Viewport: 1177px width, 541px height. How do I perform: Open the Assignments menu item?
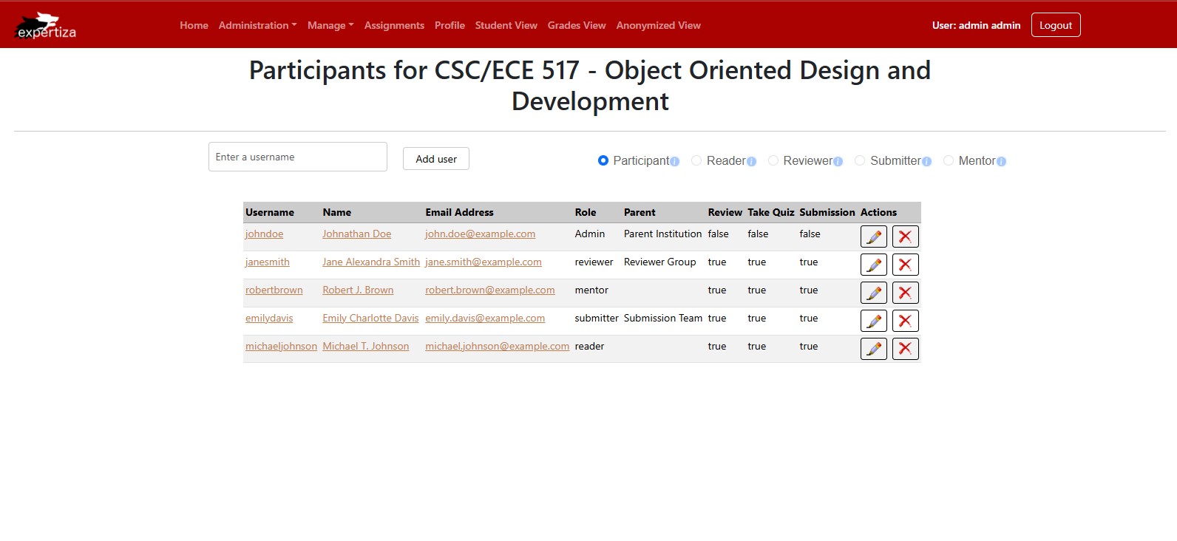(x=394, y=25)
